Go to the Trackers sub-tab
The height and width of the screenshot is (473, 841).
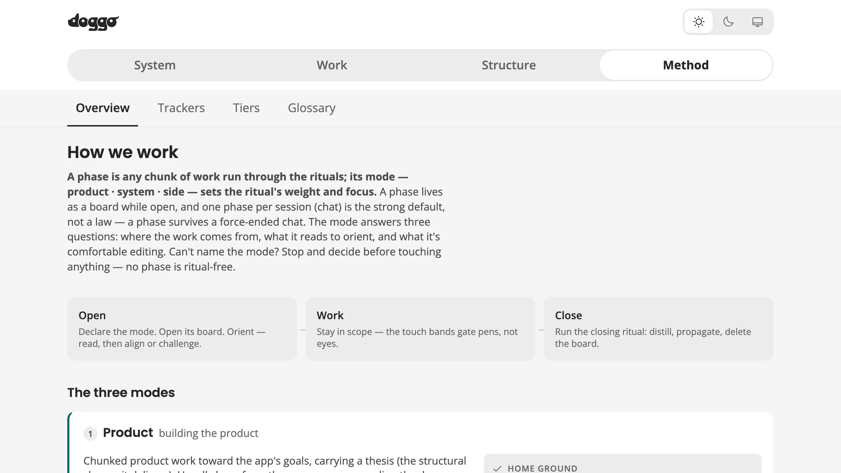(181, 108)
